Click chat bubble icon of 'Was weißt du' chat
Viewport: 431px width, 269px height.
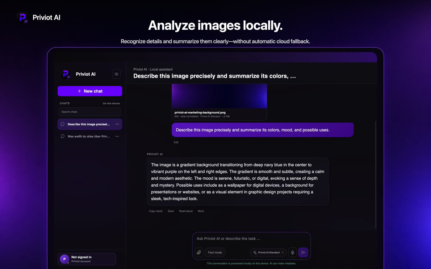(x=62, y=136)
